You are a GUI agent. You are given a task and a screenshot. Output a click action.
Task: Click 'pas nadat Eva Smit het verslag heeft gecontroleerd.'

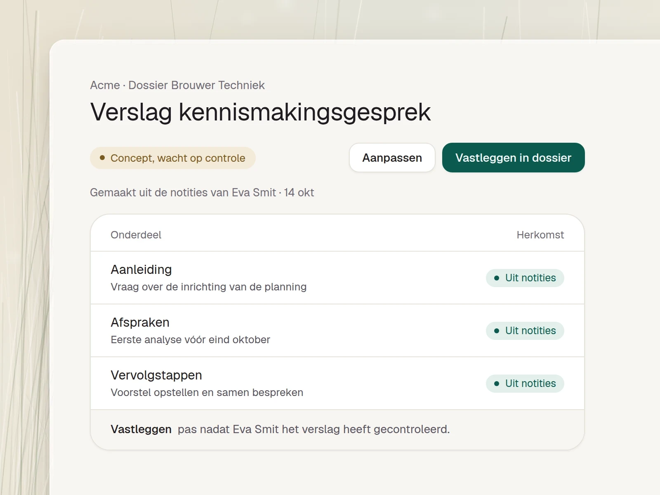point(313,429)
